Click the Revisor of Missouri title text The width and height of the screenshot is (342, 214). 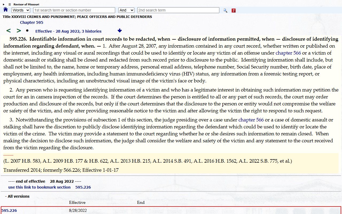click(x=26, y=4)
